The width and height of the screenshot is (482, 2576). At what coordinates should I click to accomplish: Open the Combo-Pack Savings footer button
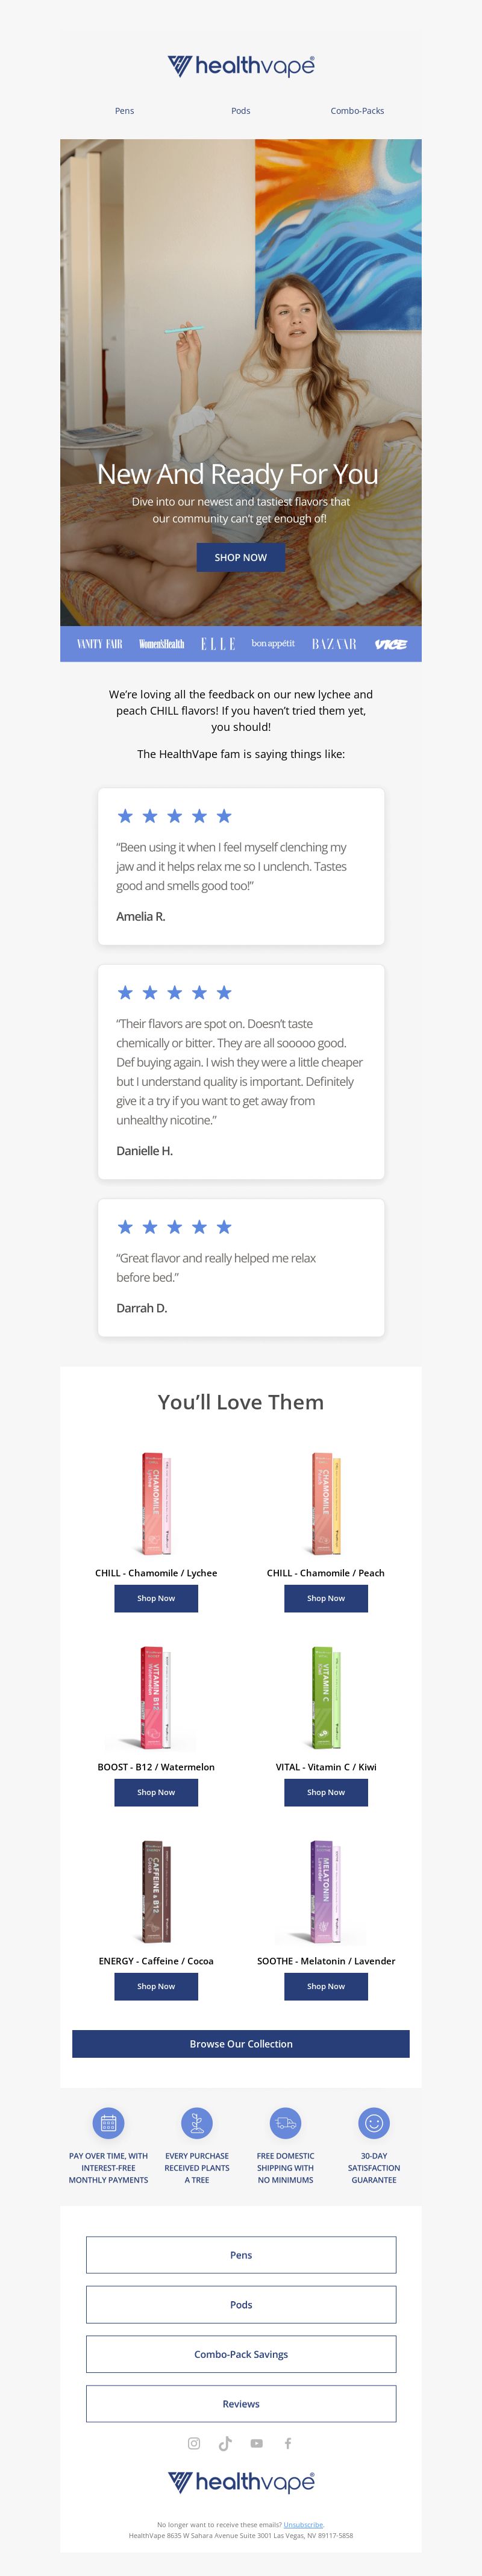[241, 2354]
